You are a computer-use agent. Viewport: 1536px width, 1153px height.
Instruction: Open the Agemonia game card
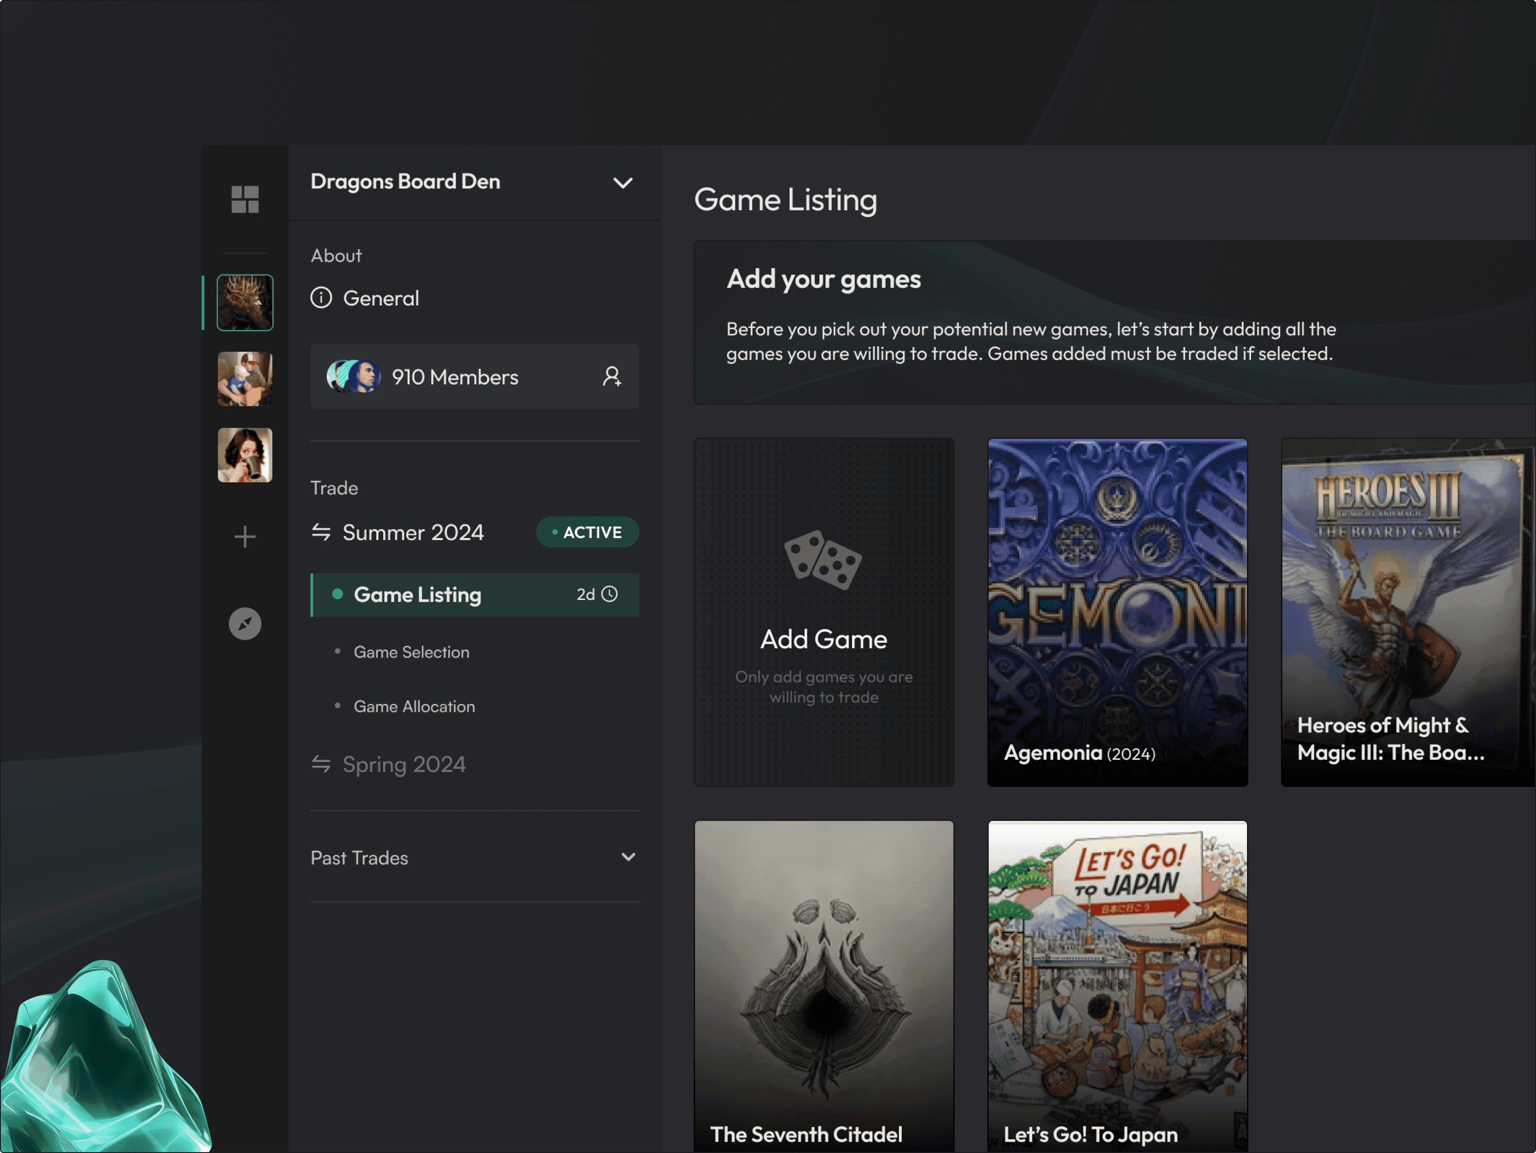pyautogui.click(x=1116, y=611)
